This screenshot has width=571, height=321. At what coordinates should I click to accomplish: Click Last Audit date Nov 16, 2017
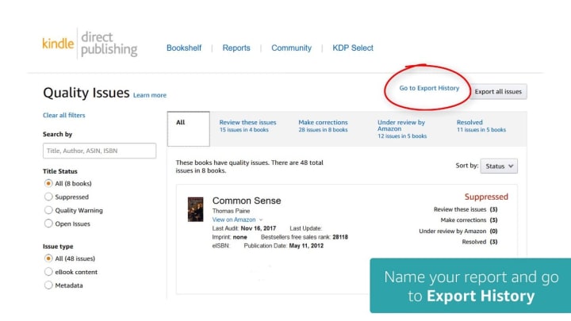pos(259,228)
